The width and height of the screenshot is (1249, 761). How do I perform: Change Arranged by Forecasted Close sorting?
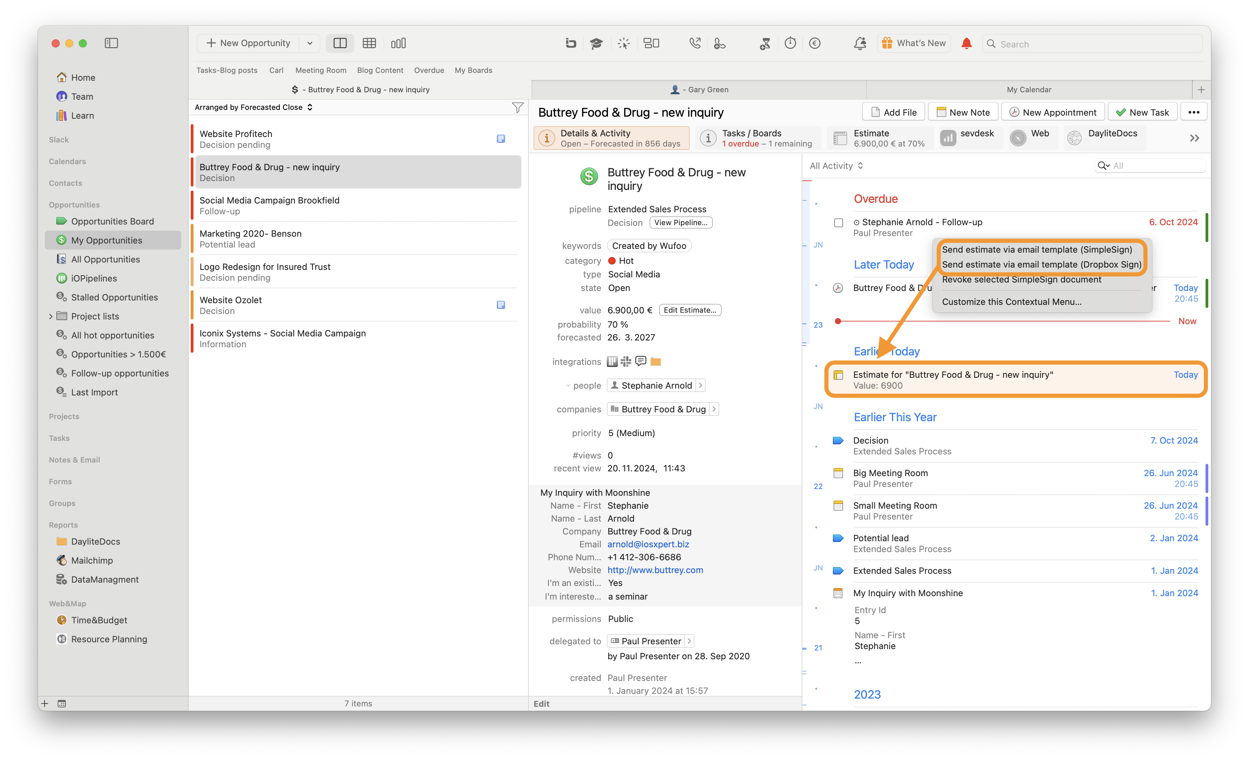tap(254, 108)
